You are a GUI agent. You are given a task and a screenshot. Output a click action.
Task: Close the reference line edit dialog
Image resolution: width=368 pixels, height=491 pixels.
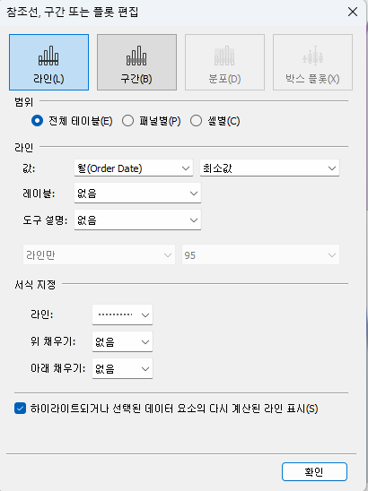click(353, 12)
